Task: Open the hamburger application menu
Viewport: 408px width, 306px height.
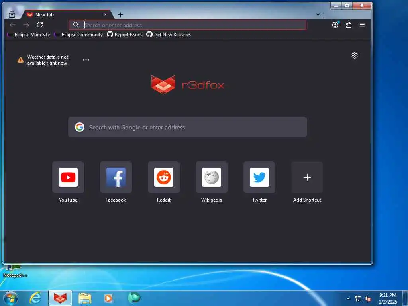Action: [362, 25]
